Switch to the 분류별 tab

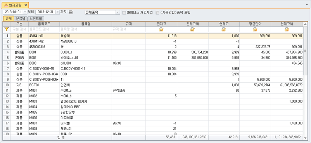(x=21, y=19)
